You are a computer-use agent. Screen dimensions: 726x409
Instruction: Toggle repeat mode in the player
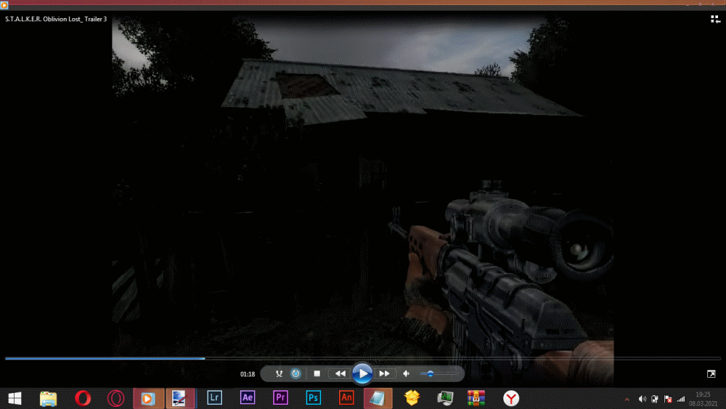point(295,374)
